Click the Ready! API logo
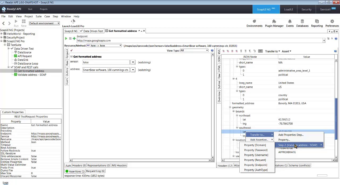This screenshot has height=185, width=340. (11, 9)
